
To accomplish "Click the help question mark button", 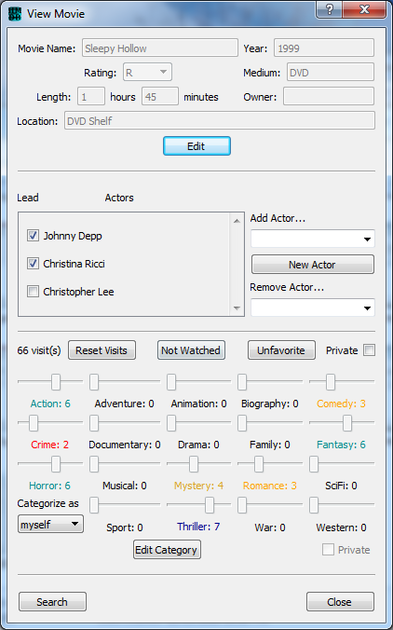I will [329, 9].
